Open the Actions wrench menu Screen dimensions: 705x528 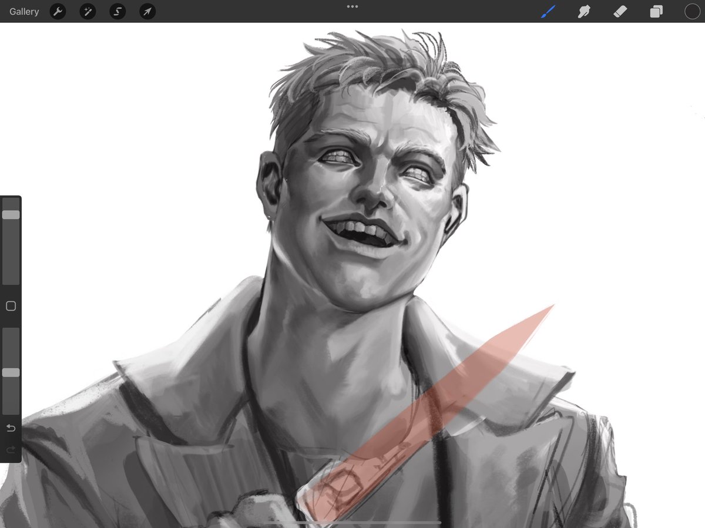point(58,11)
